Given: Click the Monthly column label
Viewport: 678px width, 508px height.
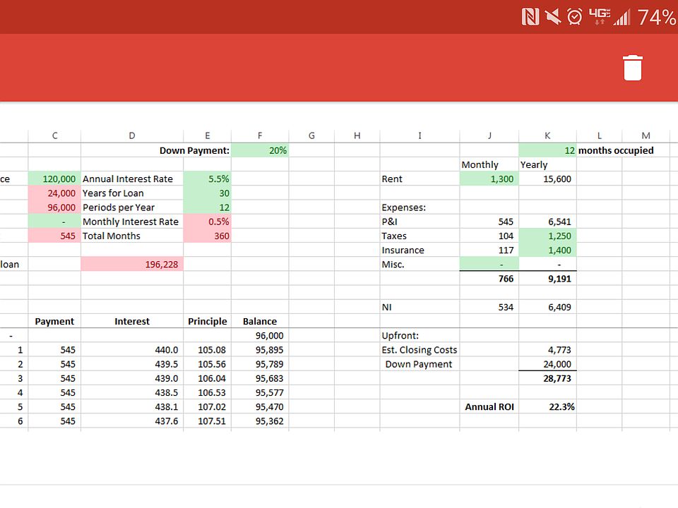Looking at the screenshot, I should [x=480, y=165].
